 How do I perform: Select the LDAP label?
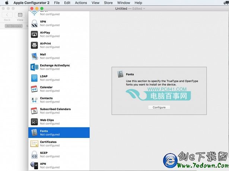tap(44, 76)
